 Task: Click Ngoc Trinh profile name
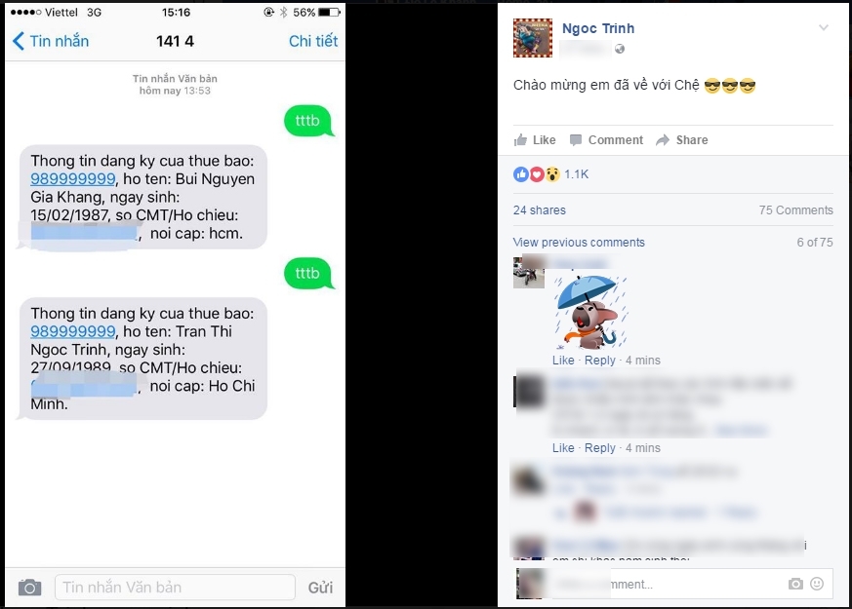click(x=597, y=28)
